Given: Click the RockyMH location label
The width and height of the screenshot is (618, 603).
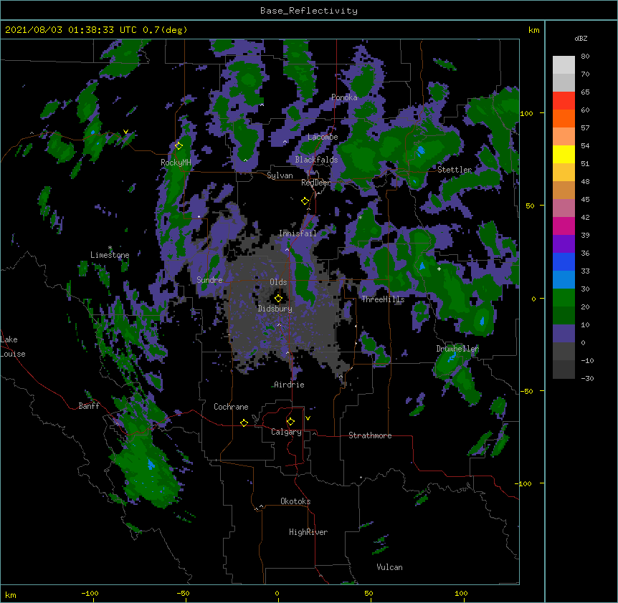Looking at the screenshot, I should click(176, 163).
